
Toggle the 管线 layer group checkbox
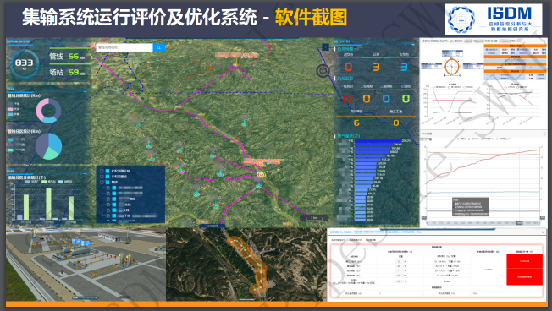(108, 182)
